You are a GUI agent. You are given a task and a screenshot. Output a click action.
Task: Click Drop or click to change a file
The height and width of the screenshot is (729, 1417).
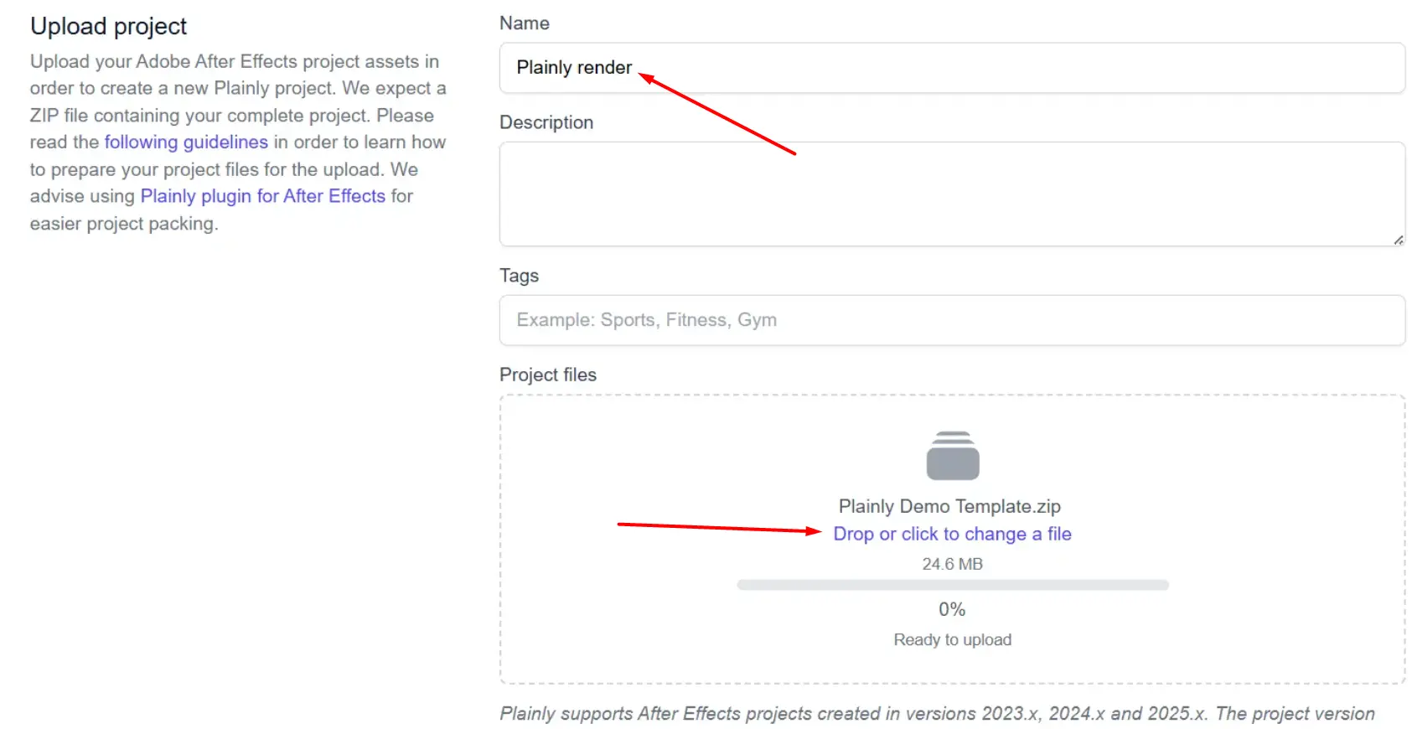tap(952, 534)
